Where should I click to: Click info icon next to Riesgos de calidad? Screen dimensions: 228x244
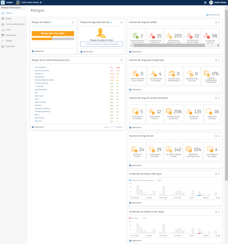click(x=51, y=22)
